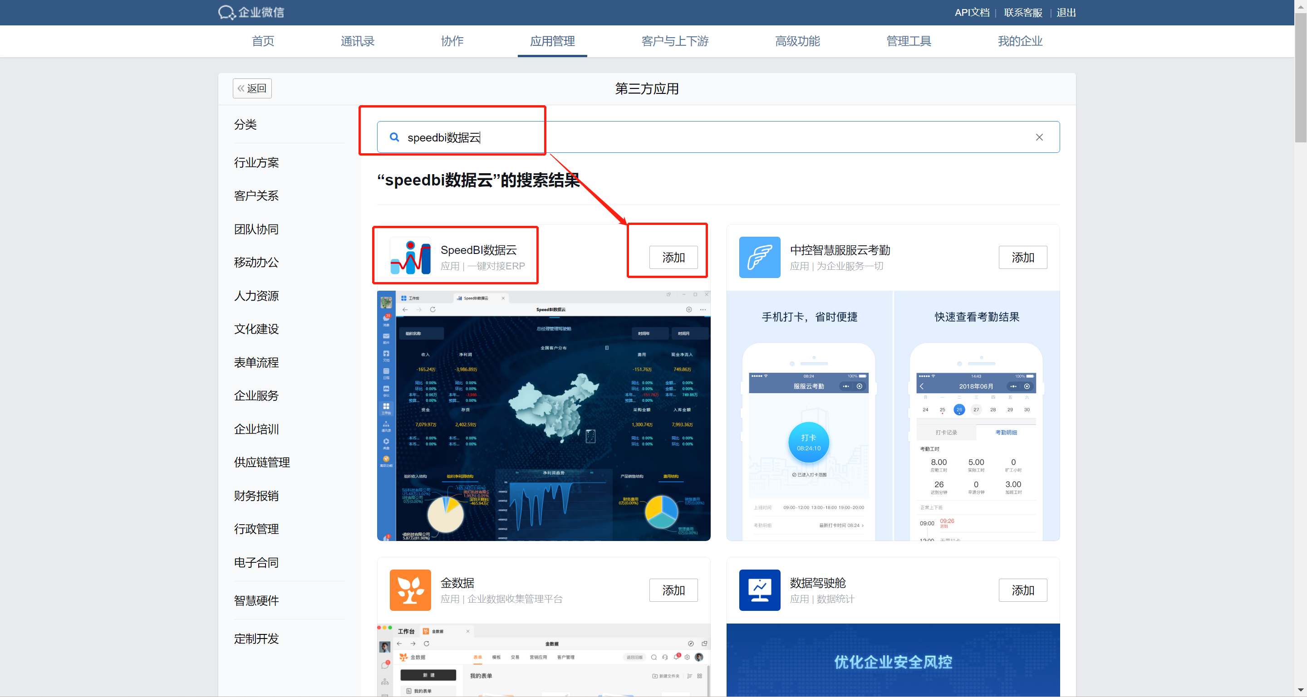The width and height of the screenshot is (1307, 697).
Task: Click the 返回 back button
Action: [x=252, y=88]
